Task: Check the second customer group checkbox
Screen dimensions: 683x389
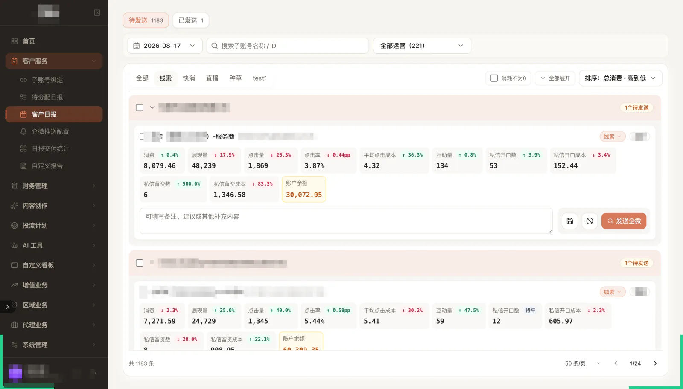Action: click(140, 263)
